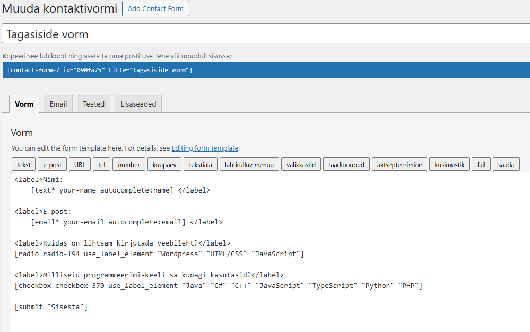Add a raadionupud radio button tag
The height and width of the screenshot is (332, 530).
pos(346,165)
